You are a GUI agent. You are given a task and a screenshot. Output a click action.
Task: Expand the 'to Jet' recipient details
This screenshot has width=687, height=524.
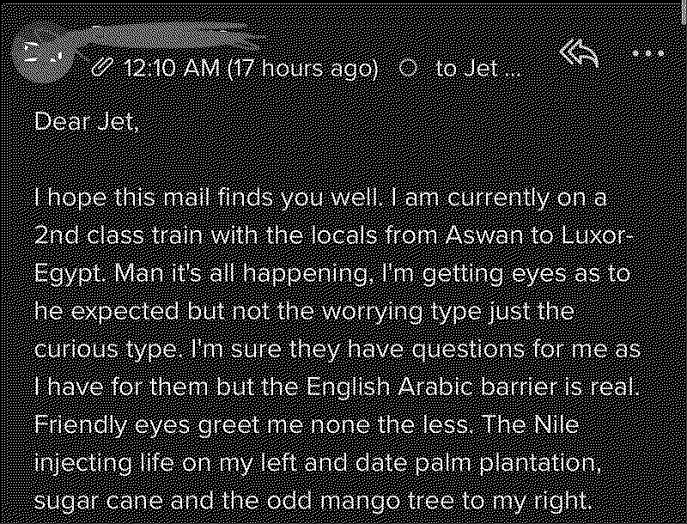468,67
